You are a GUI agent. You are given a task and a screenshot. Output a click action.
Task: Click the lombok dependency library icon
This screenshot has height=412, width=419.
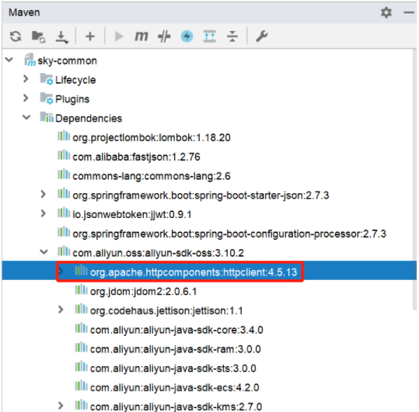[x=64, y=136]
